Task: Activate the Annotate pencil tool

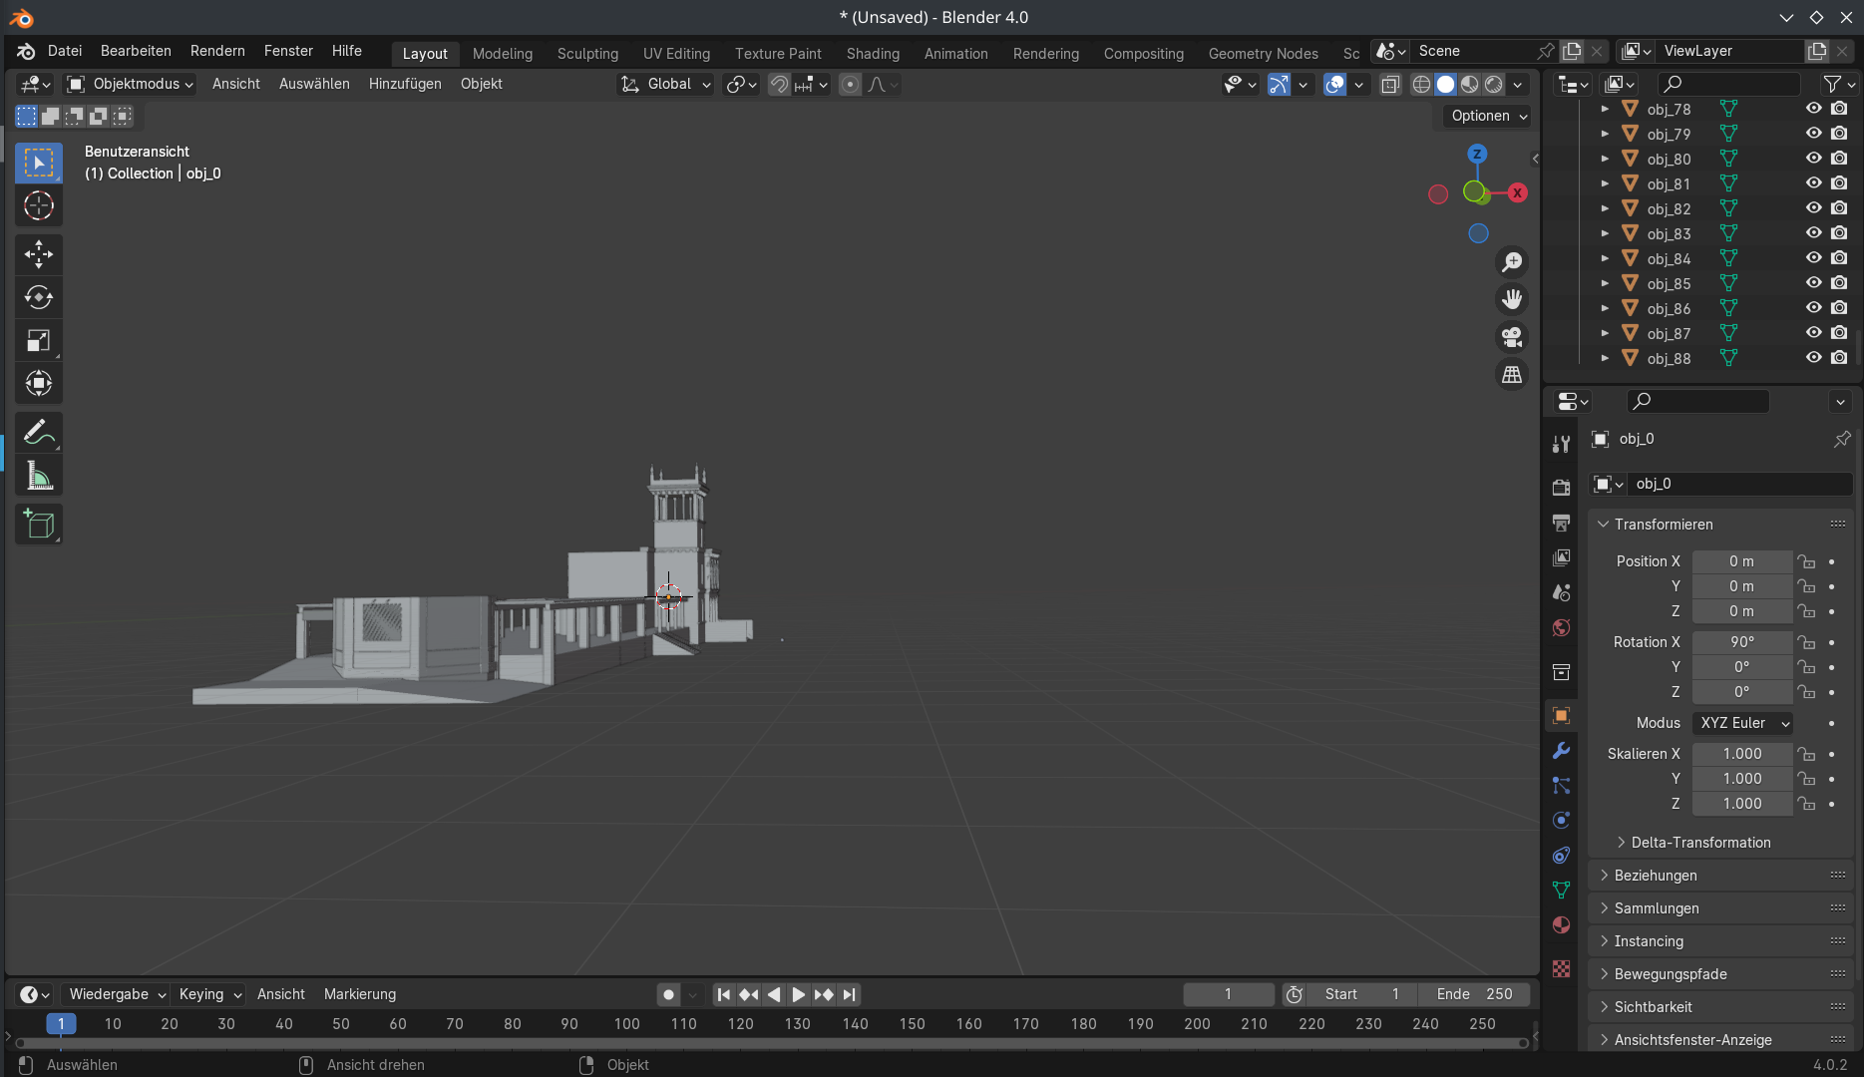Action: (x=39, y=433)
